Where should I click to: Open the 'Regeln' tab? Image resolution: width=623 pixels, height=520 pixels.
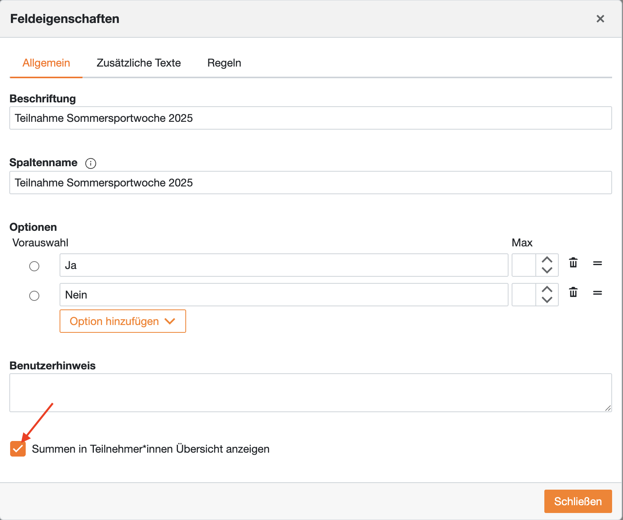tap(224, 63)
